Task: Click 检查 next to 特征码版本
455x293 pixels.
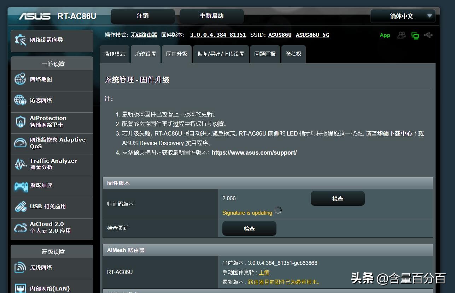Action: click(337, 198)
